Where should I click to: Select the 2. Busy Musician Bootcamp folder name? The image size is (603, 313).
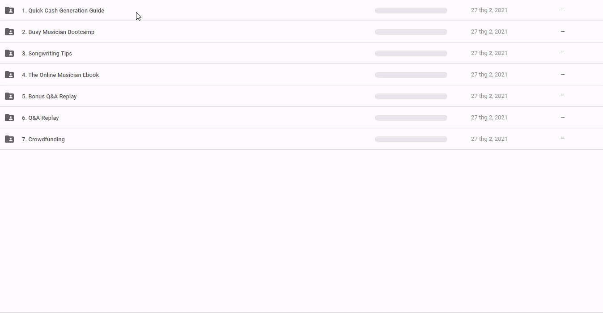coord(58,32)
